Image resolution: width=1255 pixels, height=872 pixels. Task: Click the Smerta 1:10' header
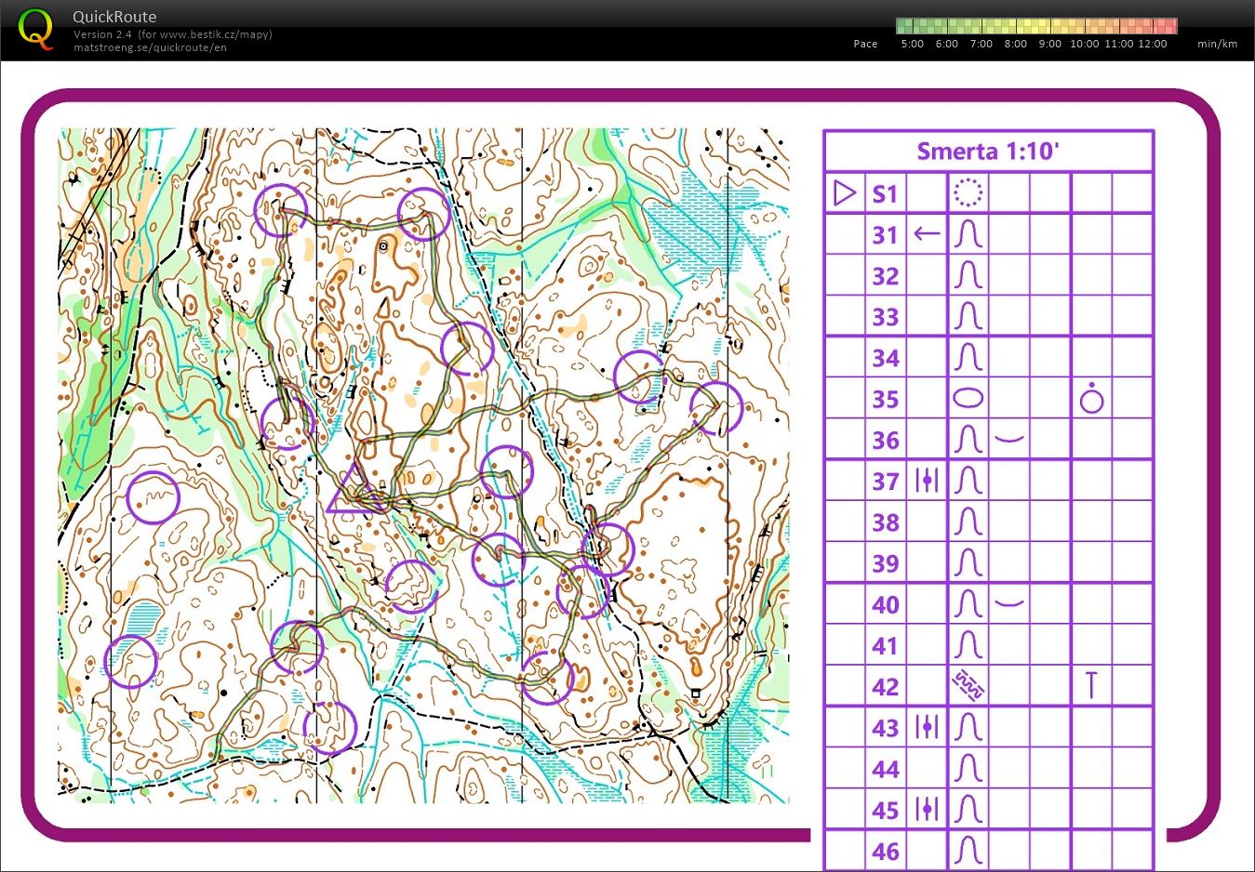(988, 151)
